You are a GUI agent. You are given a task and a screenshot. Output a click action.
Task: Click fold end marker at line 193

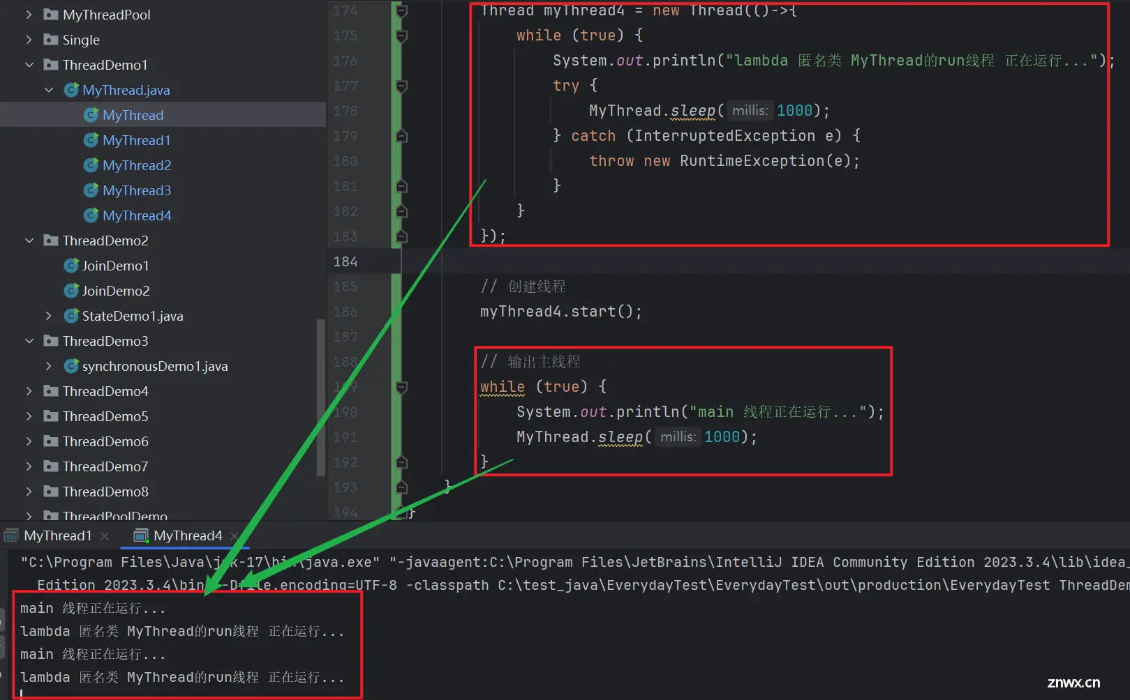401,487
